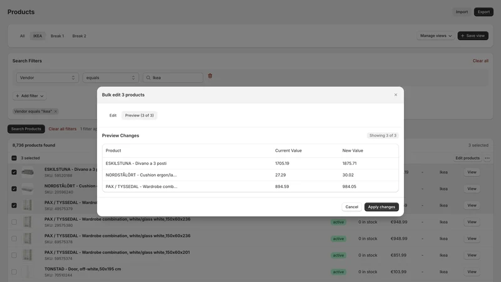View product priced €851.99

tap(472, 255)
